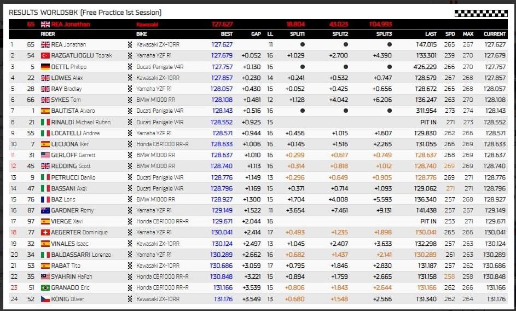The image size is (516, 311).
Task: Click the checkered flag icon in PETRUCCI Danilo row
Action: click(130, 177)
